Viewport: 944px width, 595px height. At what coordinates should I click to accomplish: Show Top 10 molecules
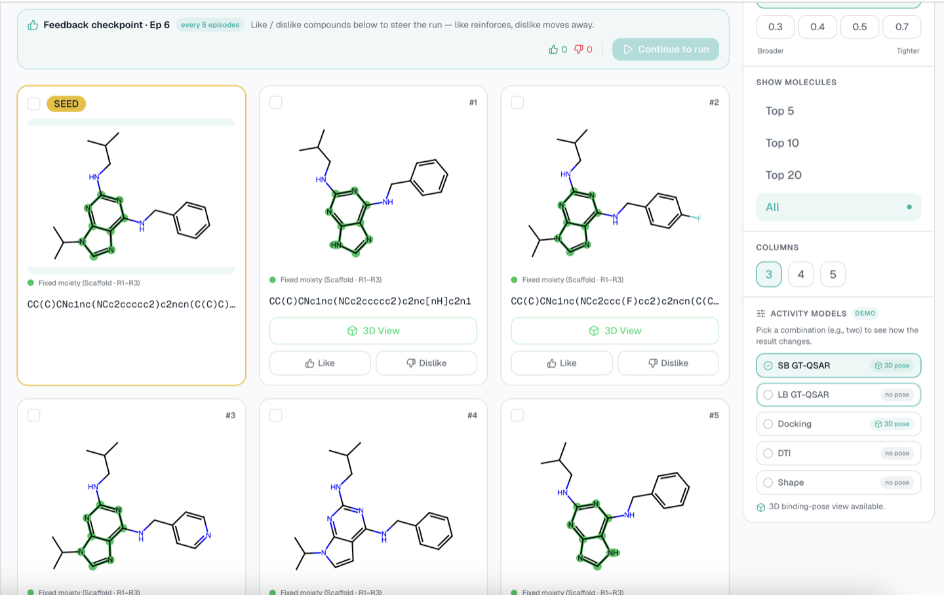(838, 143)
